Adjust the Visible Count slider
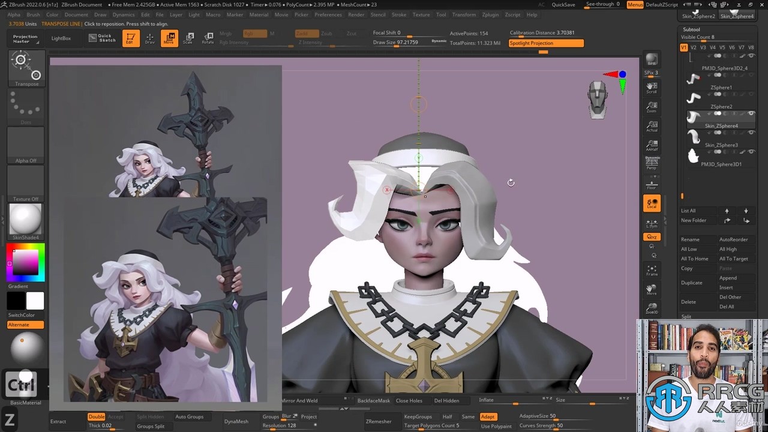This screenshot has width=768, height=432. [718, 37]
